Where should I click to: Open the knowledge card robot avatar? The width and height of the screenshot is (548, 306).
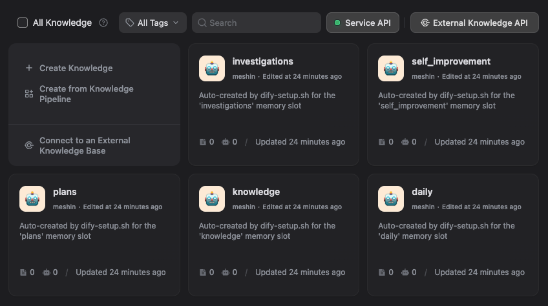tap(212, 199)
